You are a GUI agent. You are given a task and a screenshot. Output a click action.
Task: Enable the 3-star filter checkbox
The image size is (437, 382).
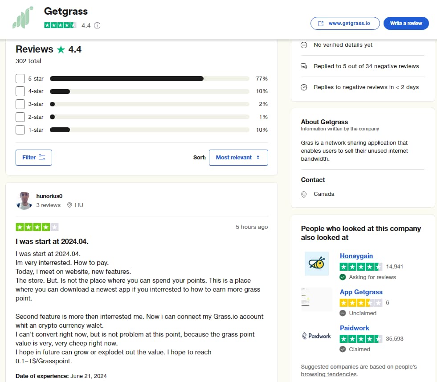[x=20, y=104]
